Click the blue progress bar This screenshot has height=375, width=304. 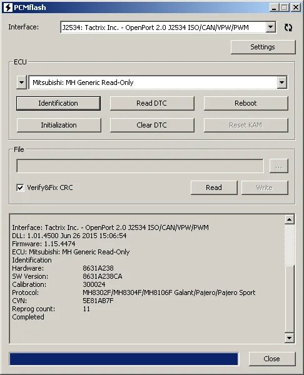(x=124, y=359)
